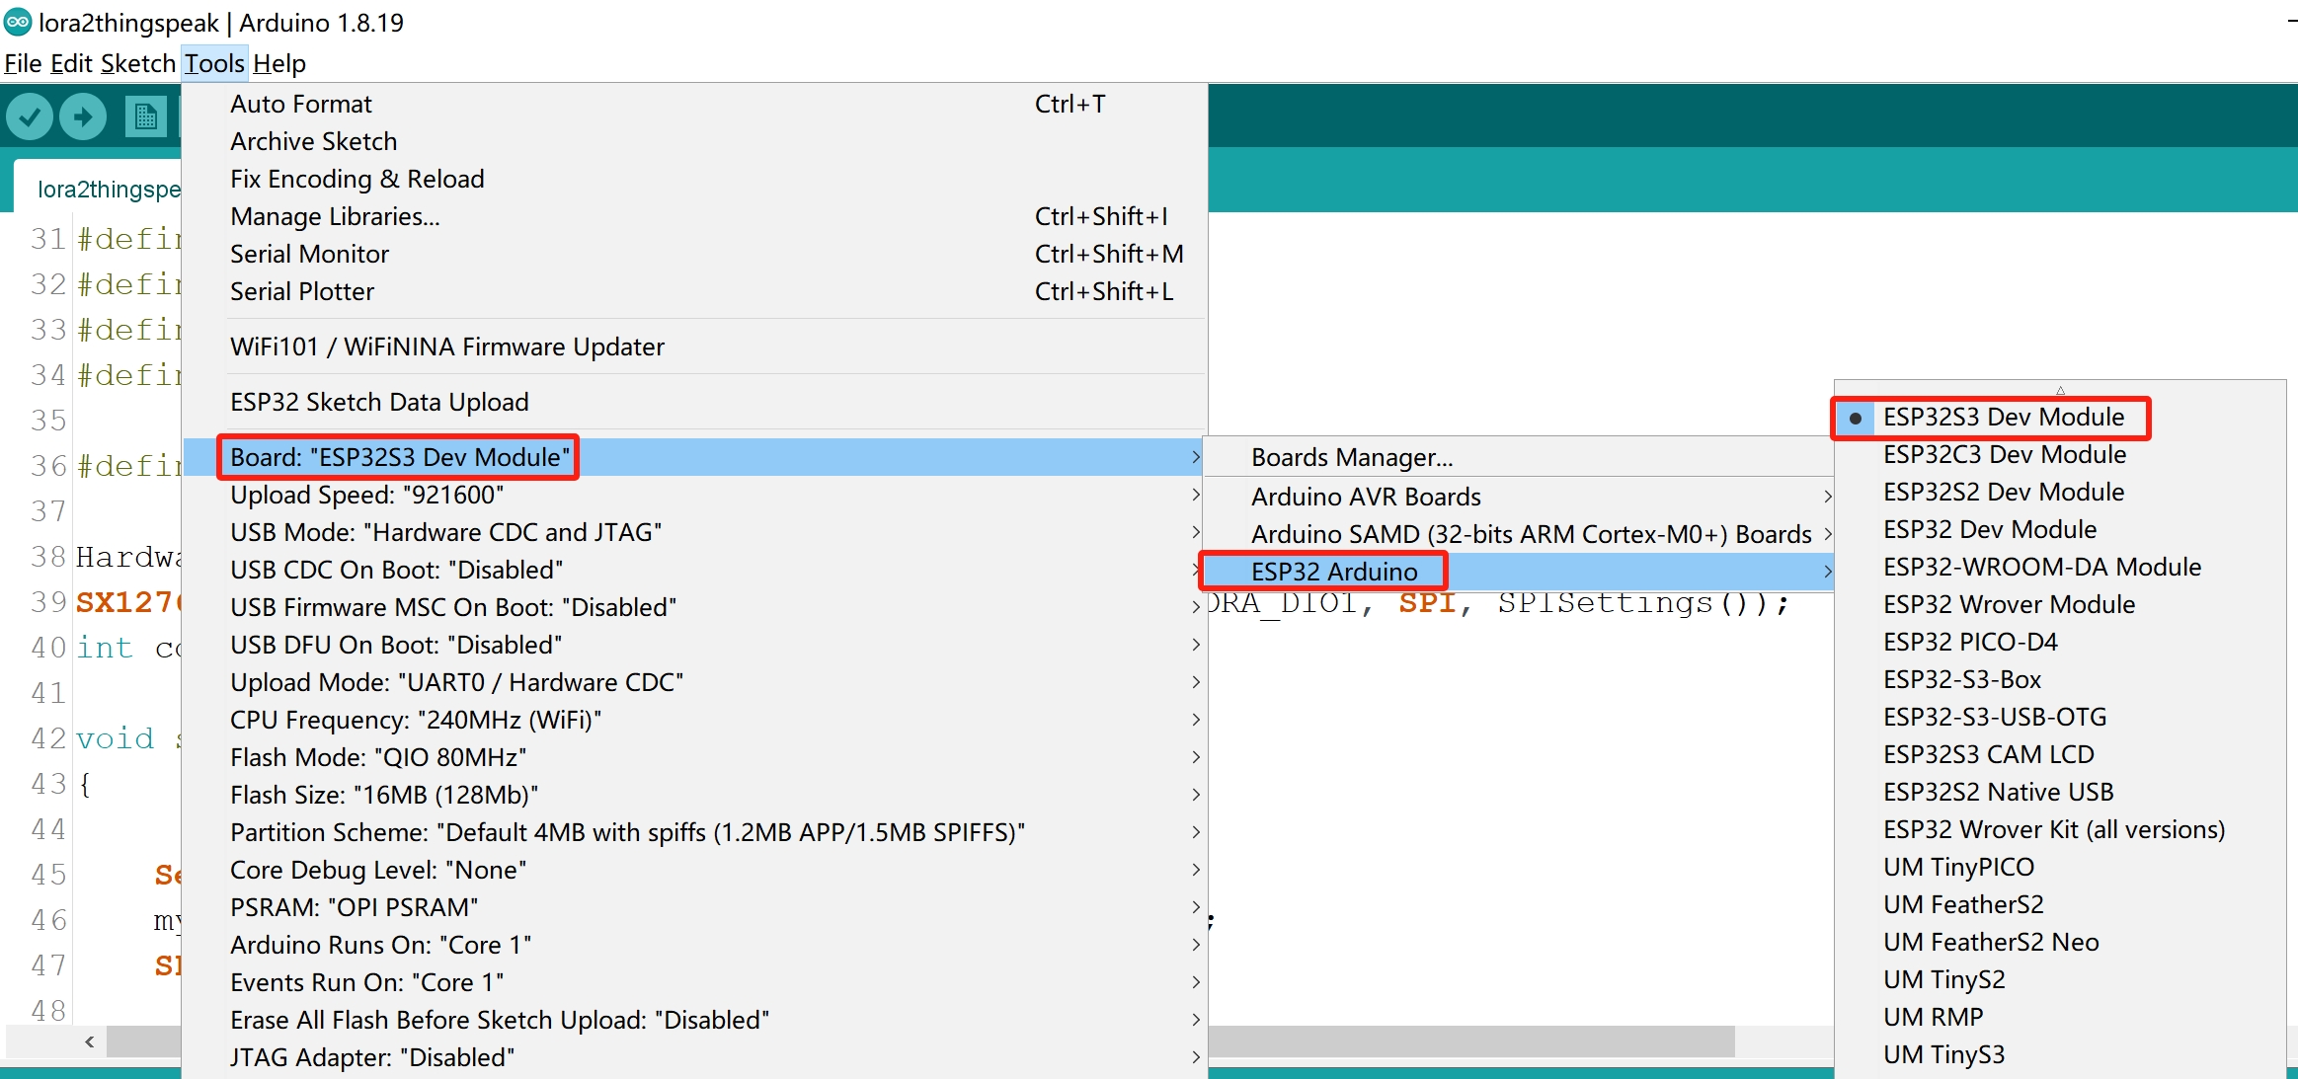Select ESP32 PICO-D4 board
The height and width of the screenshot is (1079, 2298).
click(x=2060, y=642)
